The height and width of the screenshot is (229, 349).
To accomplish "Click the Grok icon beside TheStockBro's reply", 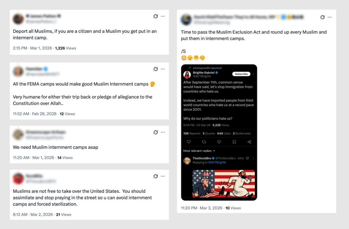I will 247,158.
